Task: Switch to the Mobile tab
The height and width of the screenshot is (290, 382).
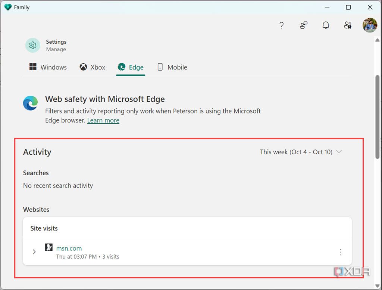Action: (x=172, y=67)
